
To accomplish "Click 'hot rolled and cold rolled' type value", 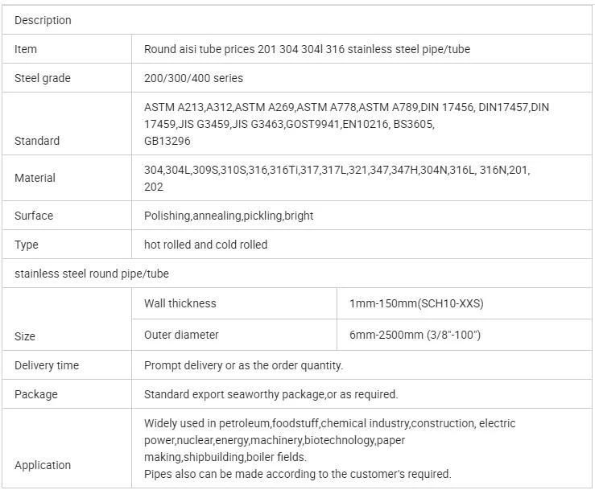I will pos(205,245).
